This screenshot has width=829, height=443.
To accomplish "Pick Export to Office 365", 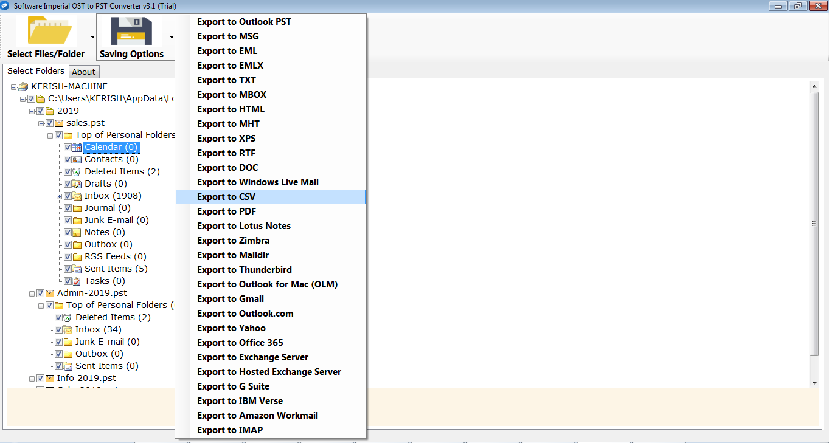I will [x=240, y=343].
